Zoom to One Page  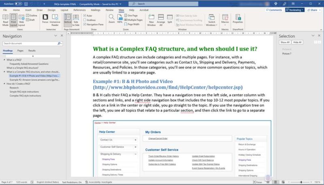point(131,15)
